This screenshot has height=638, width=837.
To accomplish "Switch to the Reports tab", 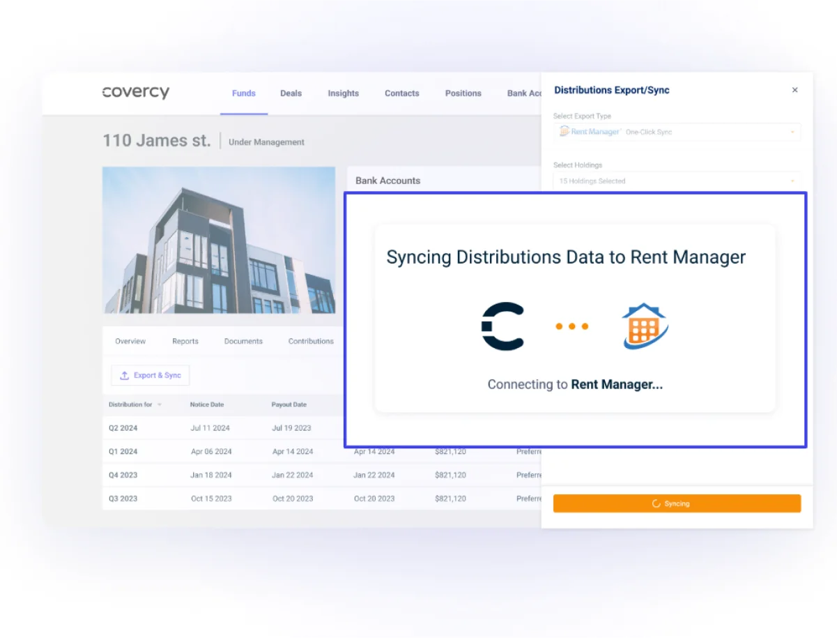I will click(x=185, y=341).
